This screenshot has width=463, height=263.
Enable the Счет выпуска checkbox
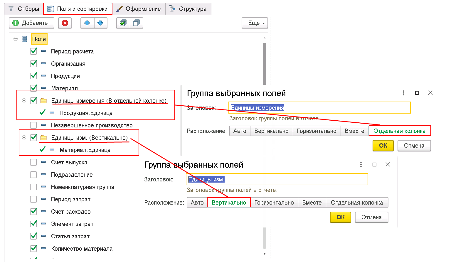point(33,162)
